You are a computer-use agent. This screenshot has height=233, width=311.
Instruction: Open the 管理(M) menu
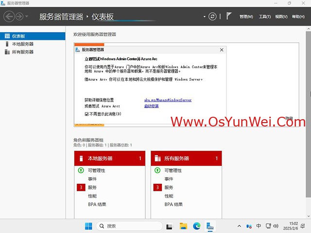click(x=246, y=17)
